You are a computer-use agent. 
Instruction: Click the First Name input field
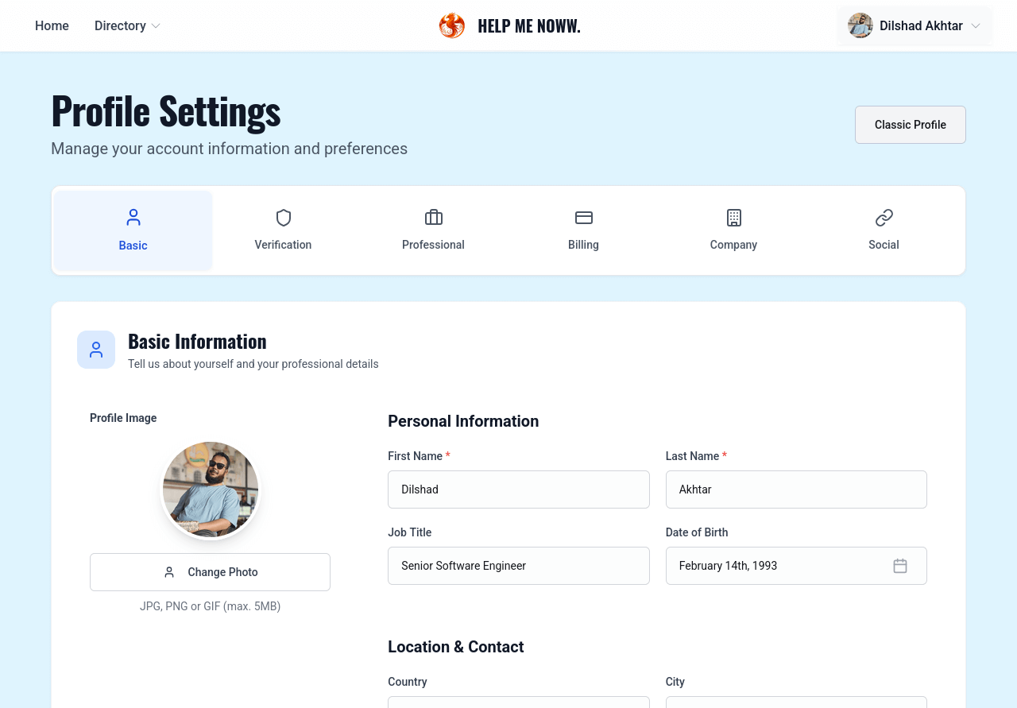pos(518,489)
